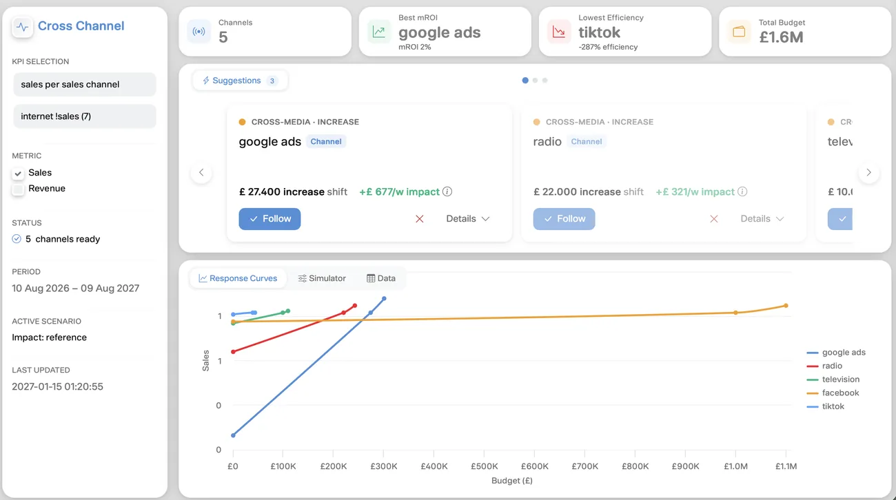Go to previous suggestion with left arrow

(x=201, y=172)
